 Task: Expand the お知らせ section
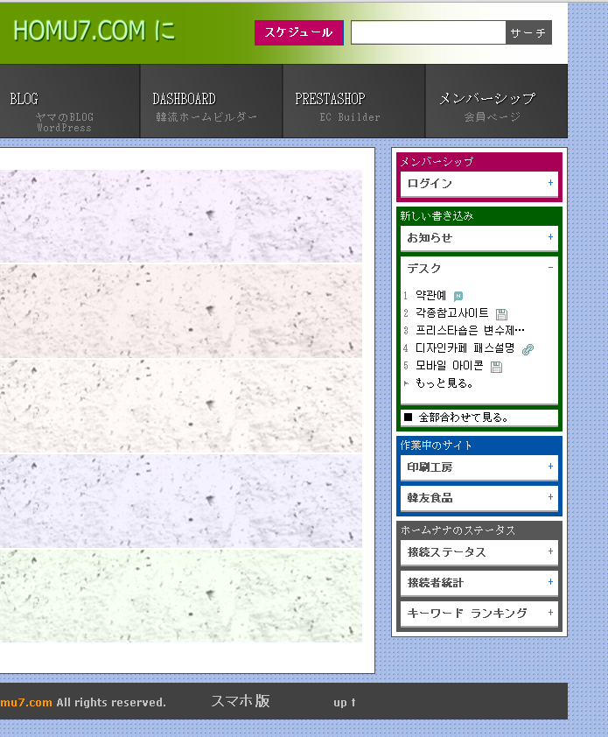coord(550,237)
